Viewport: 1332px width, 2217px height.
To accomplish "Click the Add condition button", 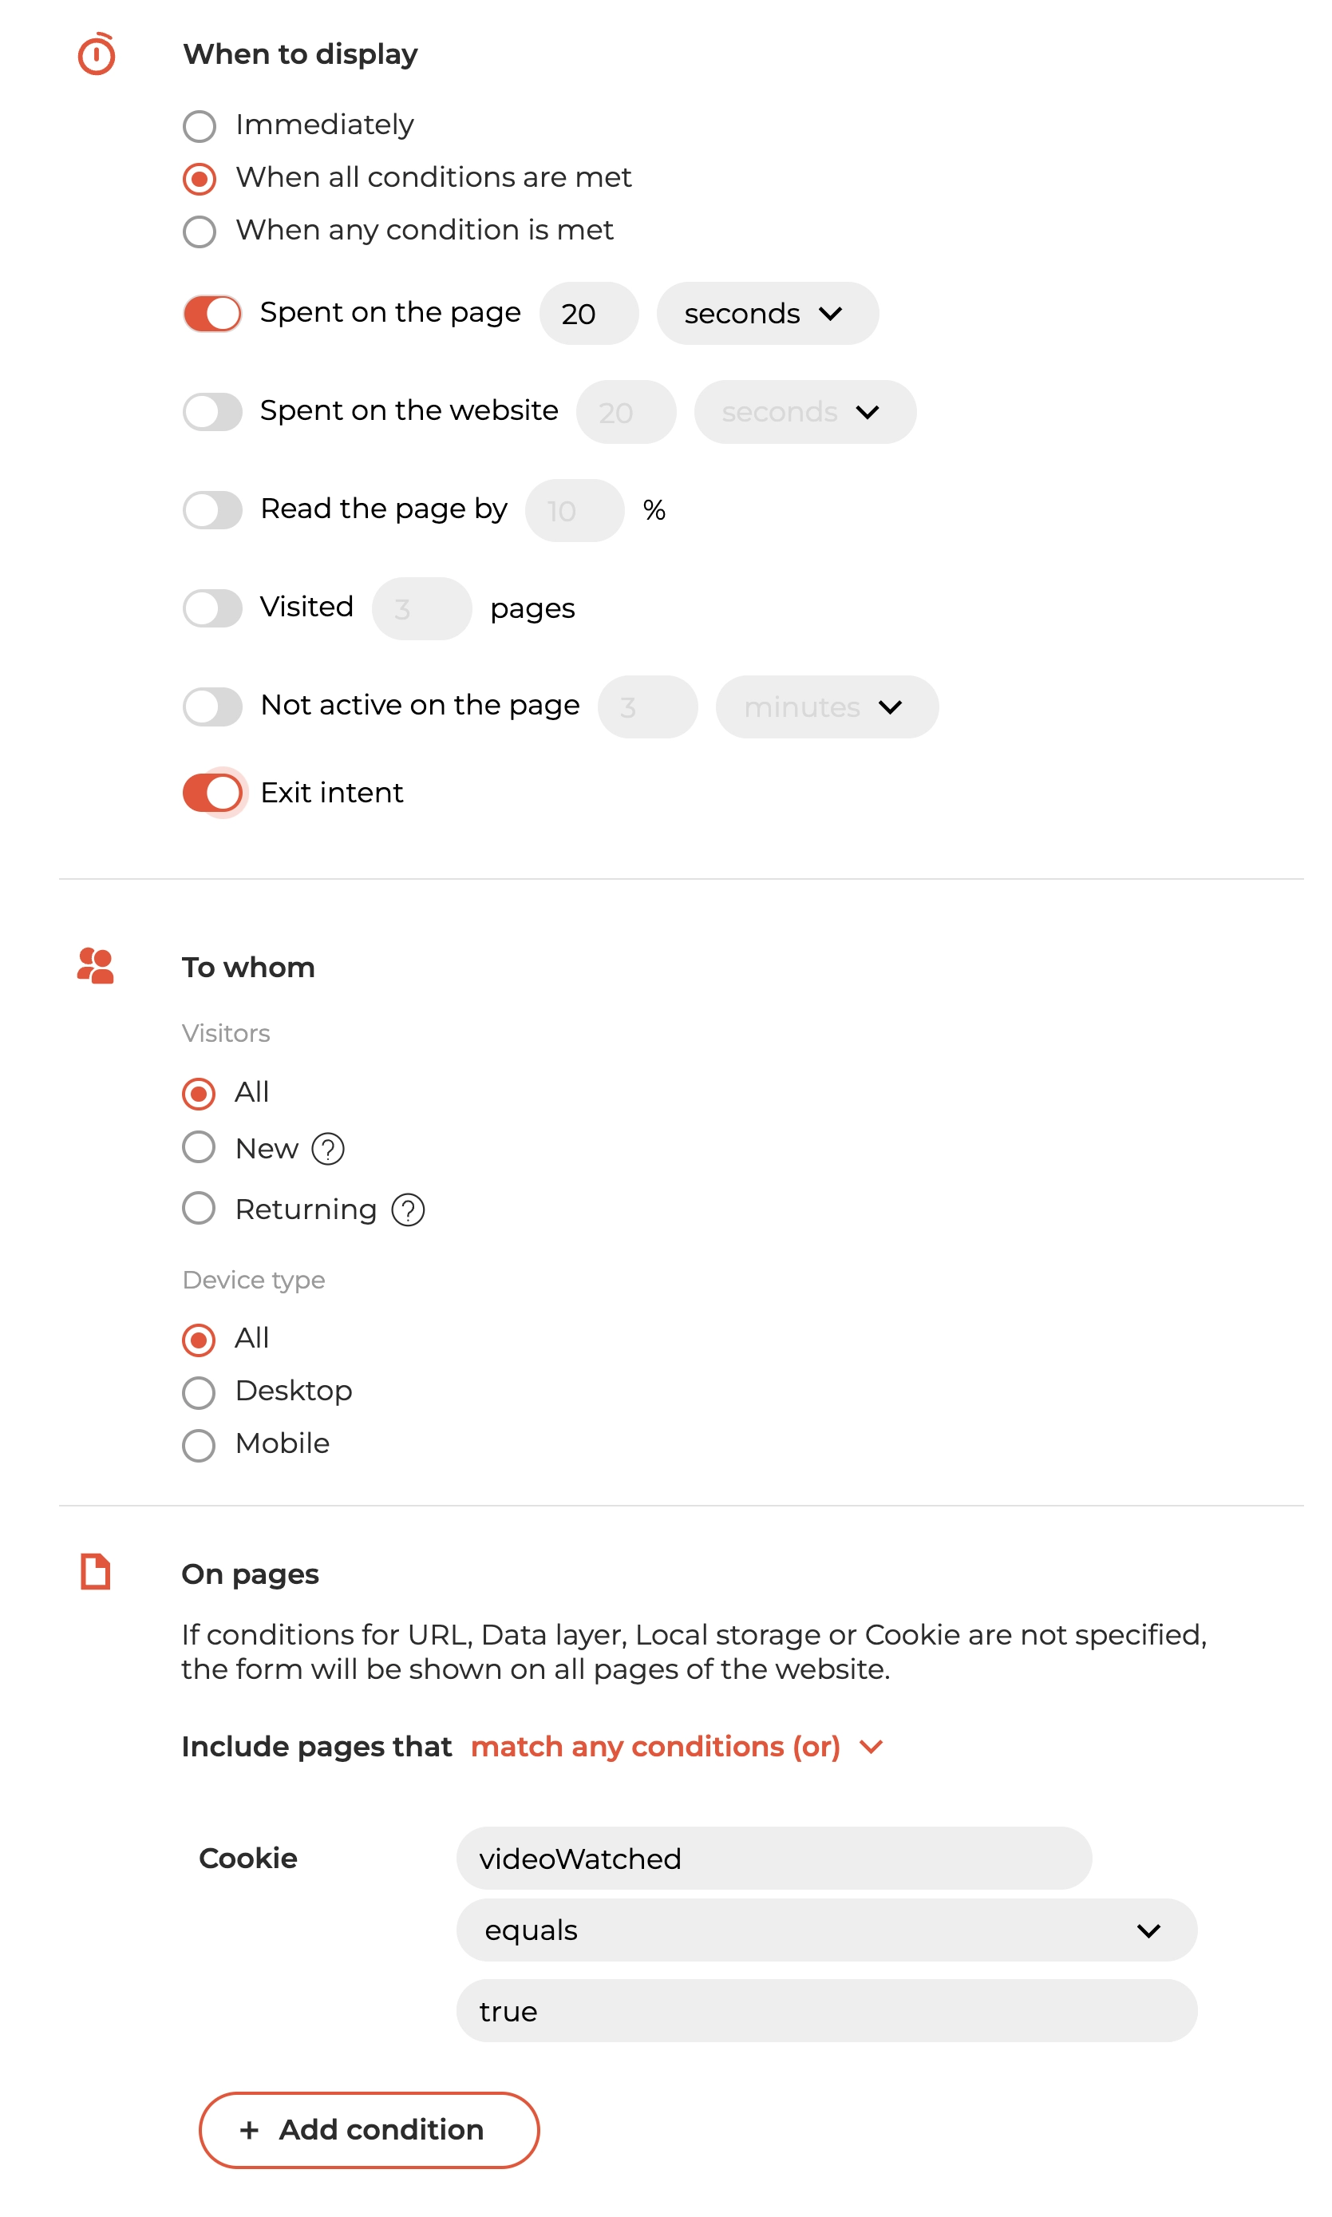I will [x=369, y=2130].
